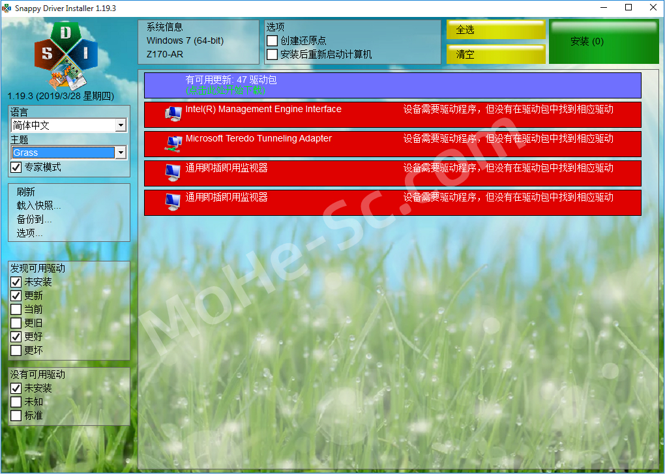Viewport: 665px width, 474px height.
Task: Click the Intel Management Engine device icon
Action: 173,113
